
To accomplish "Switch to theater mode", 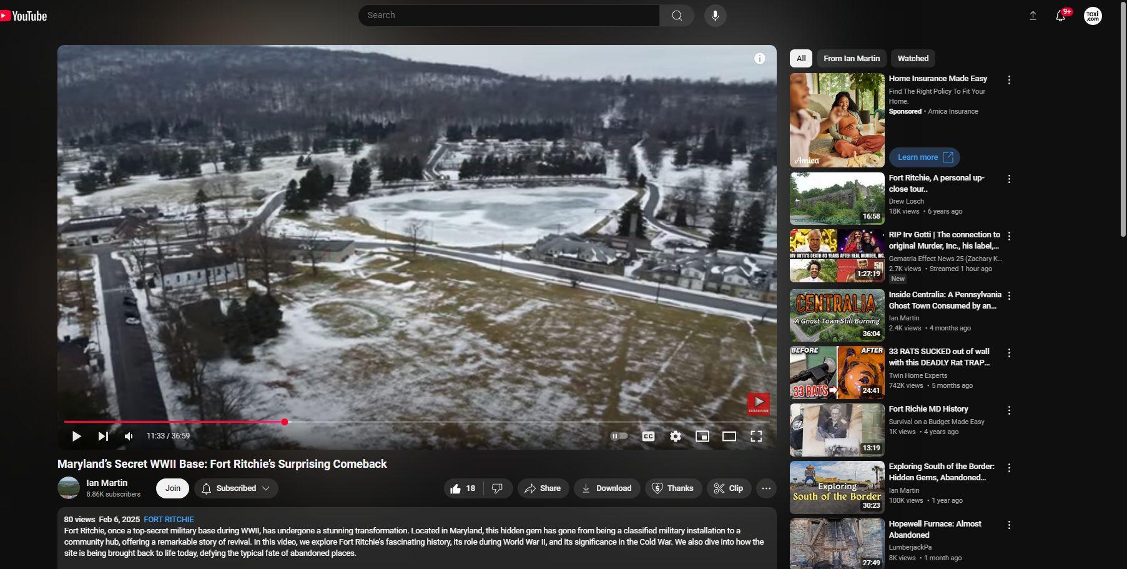I will (729, 436).
